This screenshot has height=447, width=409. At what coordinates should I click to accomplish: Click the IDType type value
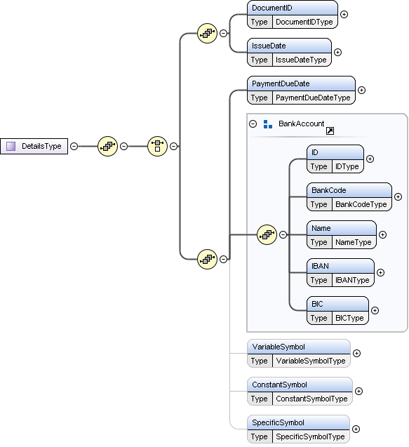(x=347, y=166)
